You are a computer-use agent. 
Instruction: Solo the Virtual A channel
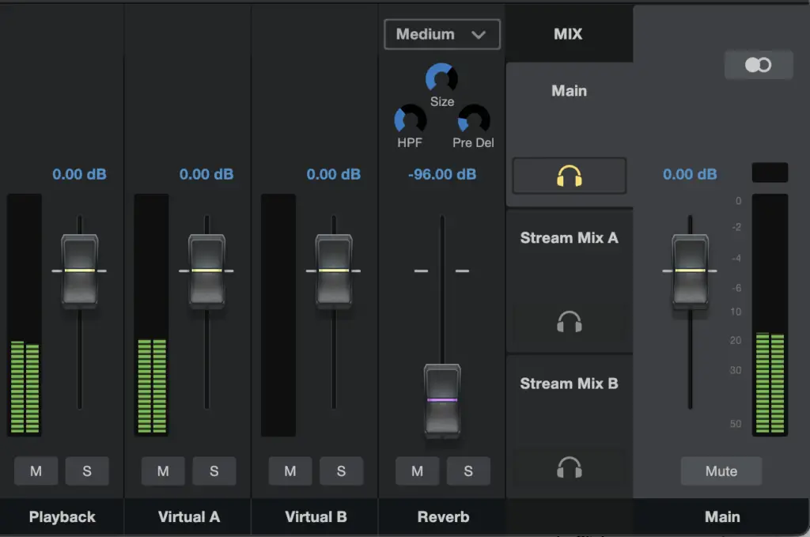tap(214, 471)
